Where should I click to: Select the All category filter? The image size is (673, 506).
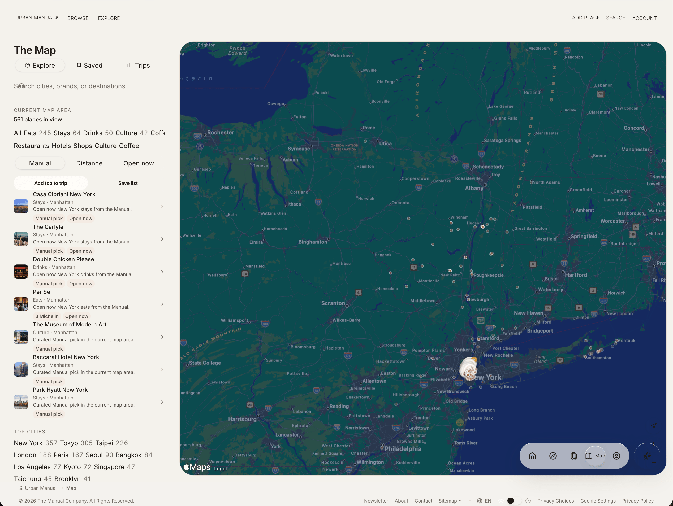pyautogui.click(x=17, y=133)
